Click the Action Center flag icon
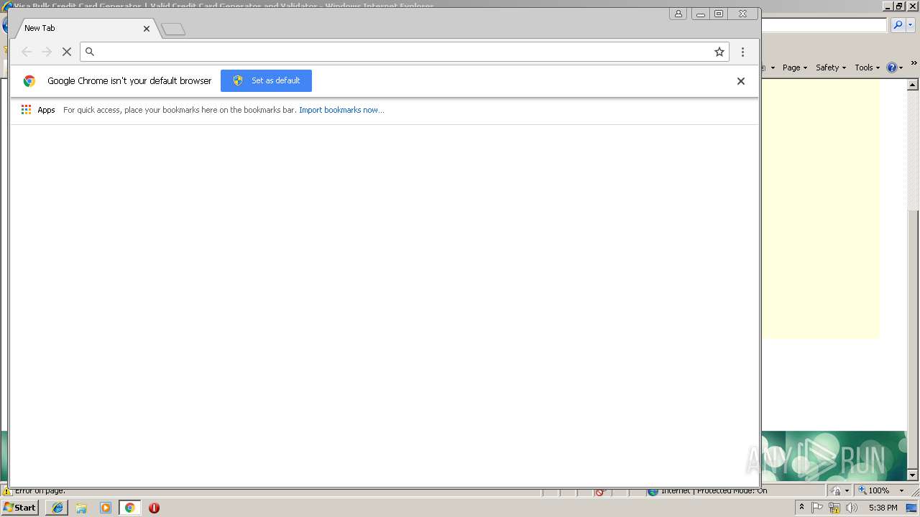Image resolution: width=920 pixels, height=517 pixels. 817,508
